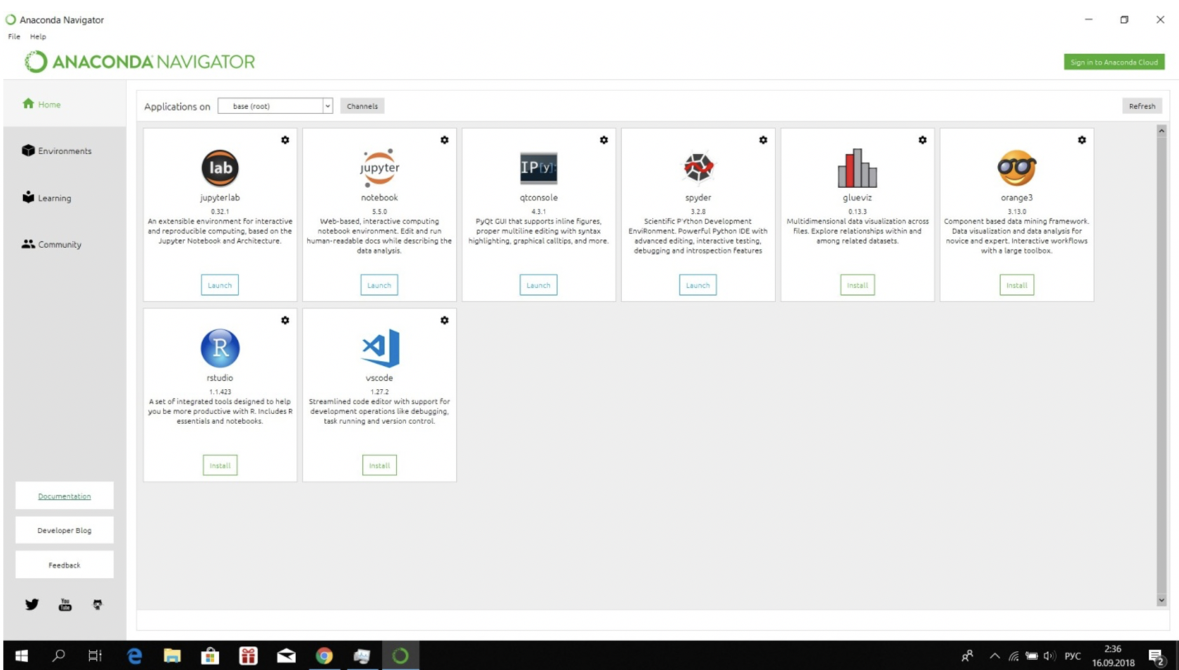
Task: Open the Help menu
Action: 38,36
